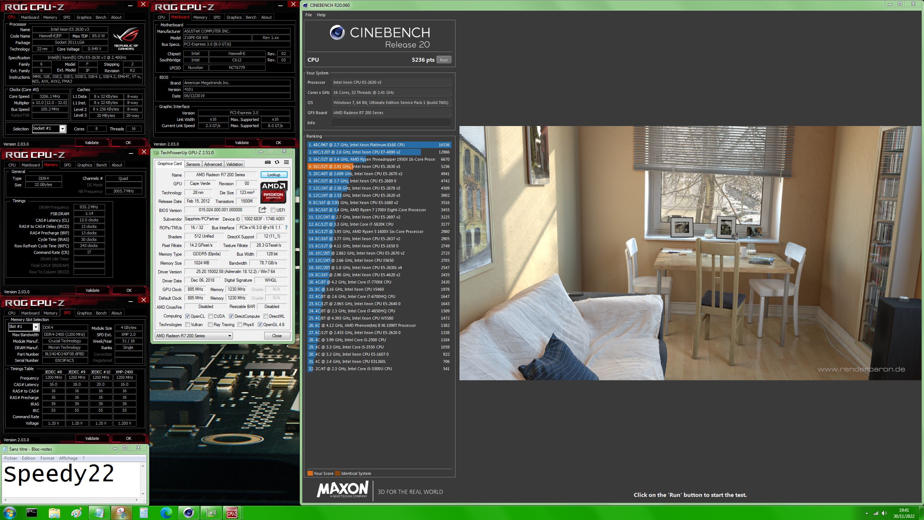Click the Cinebench taskbar icon
The height and width of the screenshot is (520, 924).
pyautogui.click(x=189, y=513)
